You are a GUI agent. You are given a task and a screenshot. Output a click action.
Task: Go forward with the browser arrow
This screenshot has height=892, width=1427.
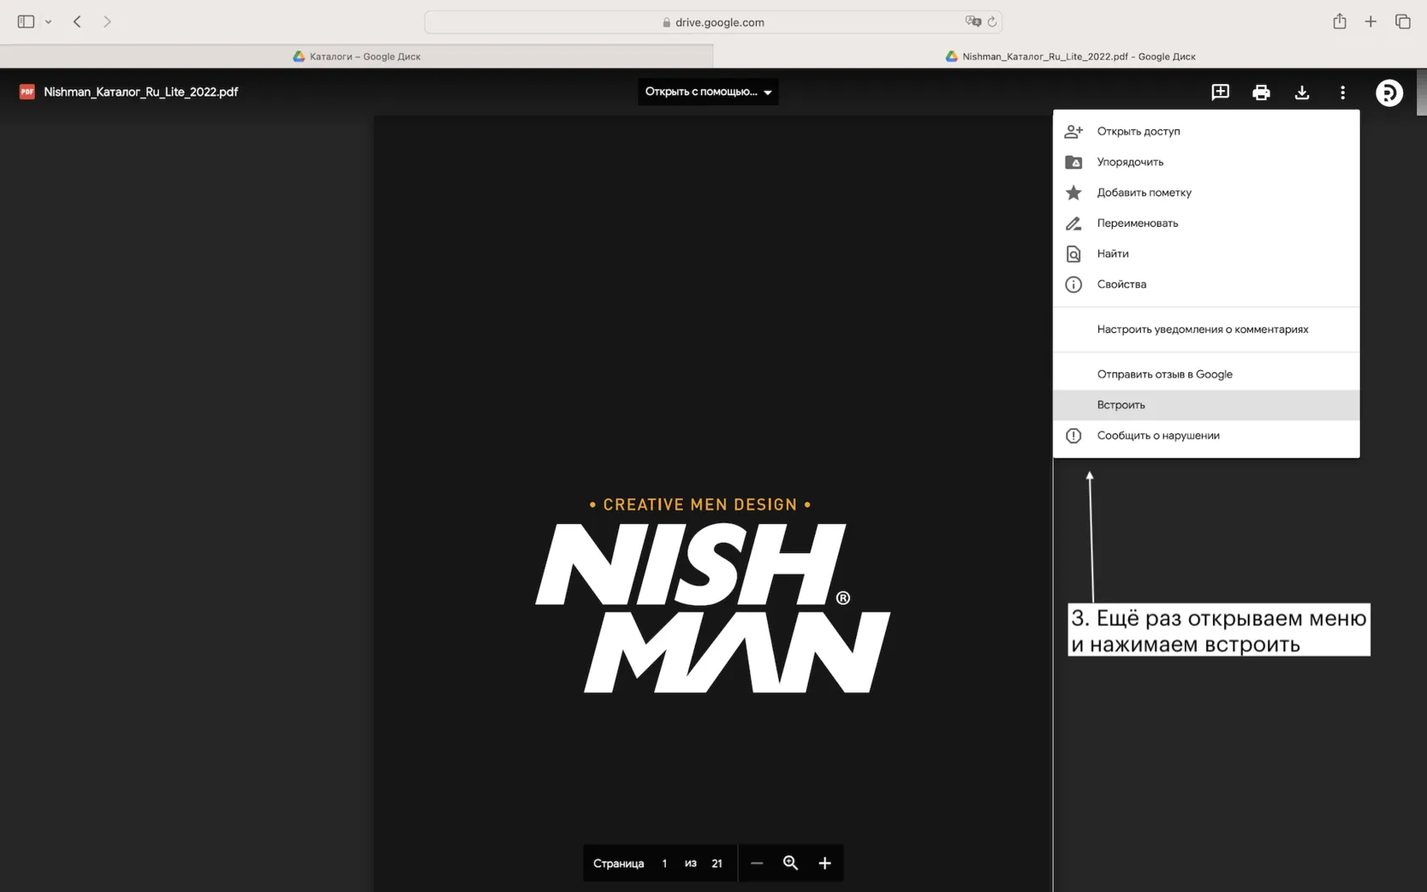pyautogui.click(x=107, y=21)
